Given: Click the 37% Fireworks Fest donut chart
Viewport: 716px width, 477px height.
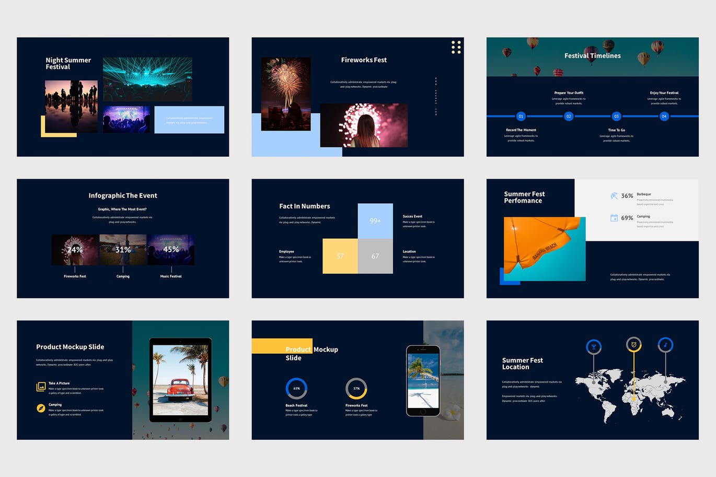Looking at the screenshot, I should [x=356, y=388].
